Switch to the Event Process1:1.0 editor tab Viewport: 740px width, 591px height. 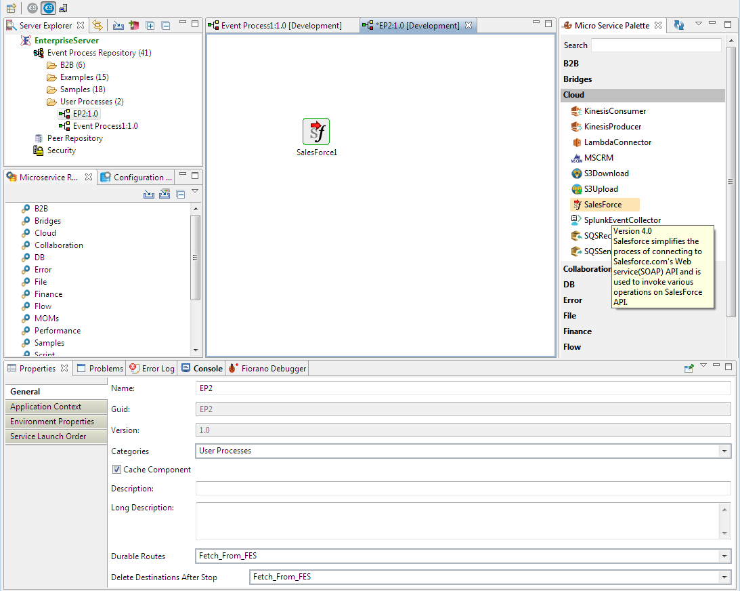[281, 26]
